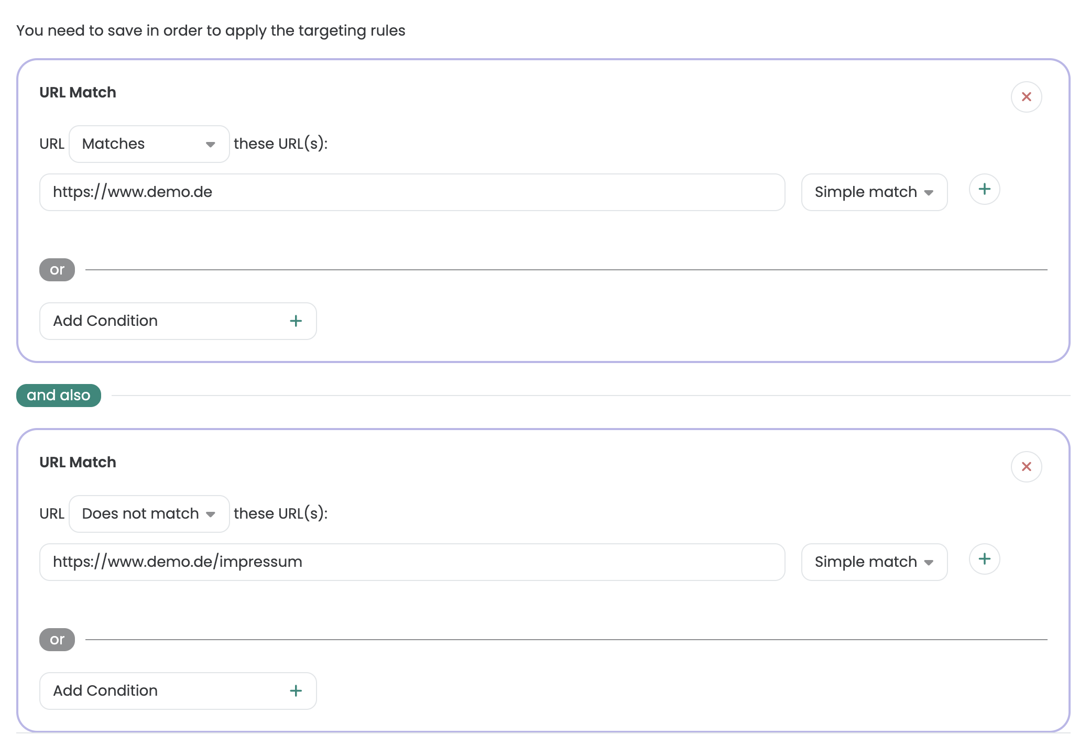Add Condition in the first URL Match block
Image resolution: width=1090 pixels, height=746 pixels.
point(178,321)
